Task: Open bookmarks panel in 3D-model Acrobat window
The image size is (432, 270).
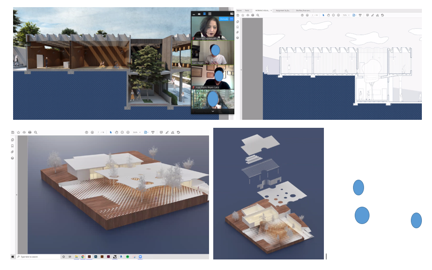Action: point(12,146)
